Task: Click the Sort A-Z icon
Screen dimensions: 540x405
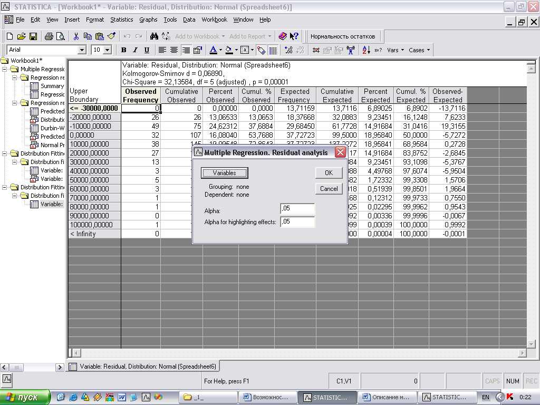Action: coord(366,50)
